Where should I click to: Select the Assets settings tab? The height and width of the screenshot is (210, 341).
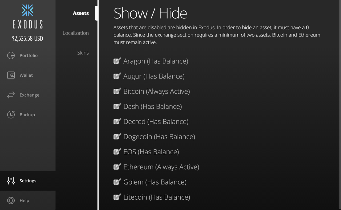pyautogui.click(x=81, y=13)
